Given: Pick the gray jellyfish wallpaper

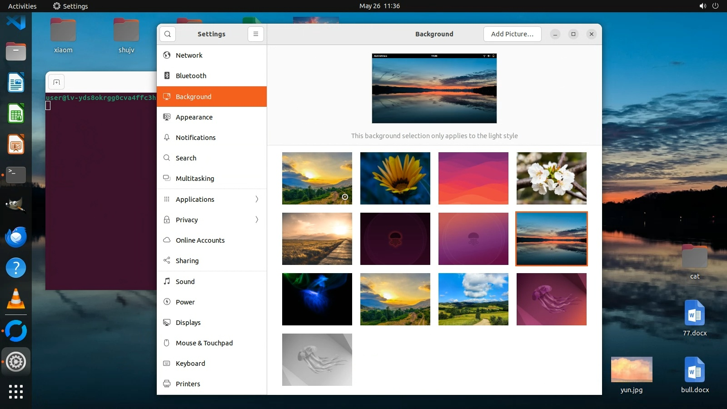Looking at the screenshot, I should (317, 359).
